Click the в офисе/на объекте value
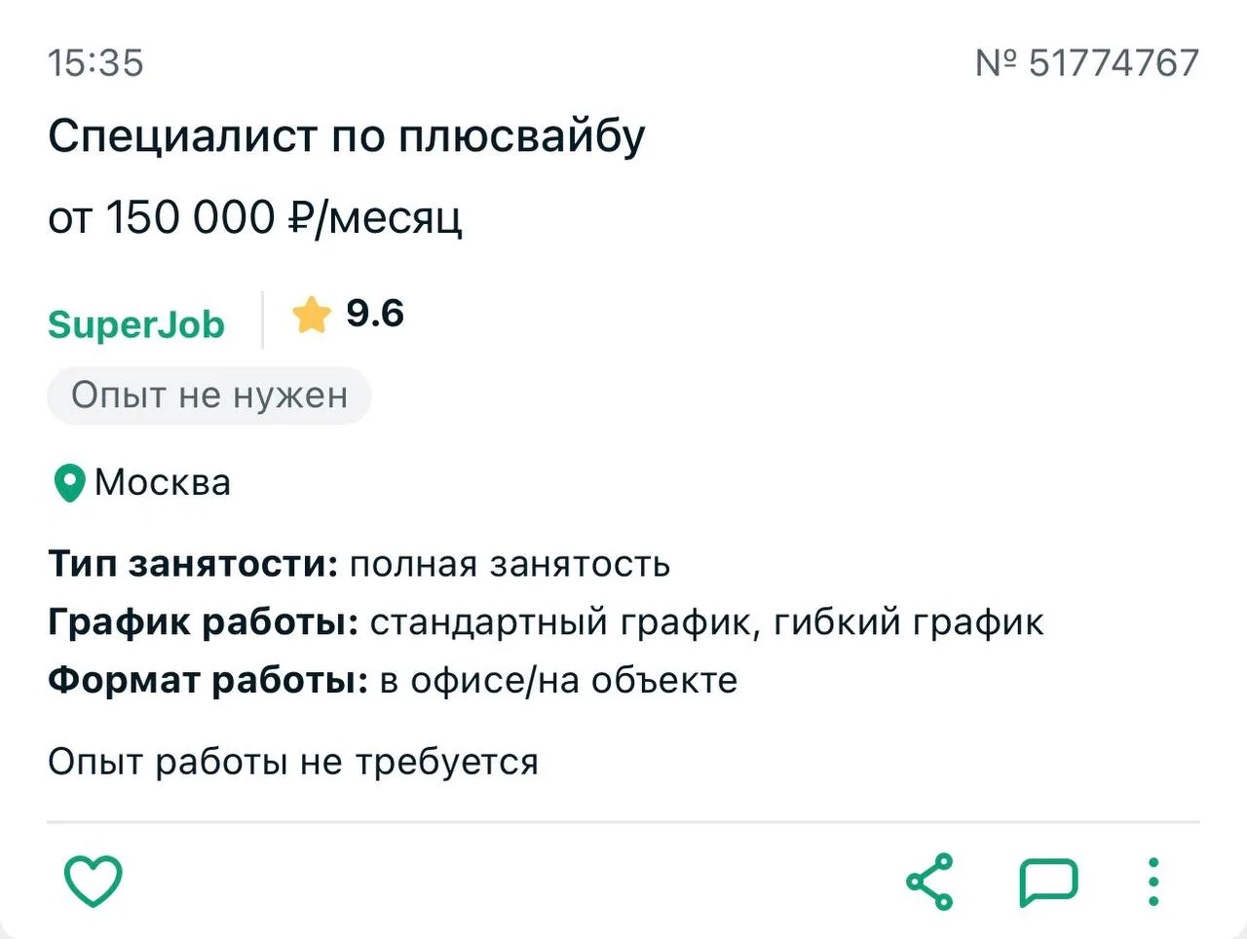The width and height of the screenshot is (1247, 939). point(558,680)
